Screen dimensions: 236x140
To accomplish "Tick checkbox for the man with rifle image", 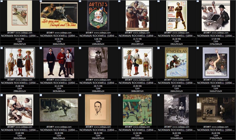I will pyautogui.click(x=80, y=48).
